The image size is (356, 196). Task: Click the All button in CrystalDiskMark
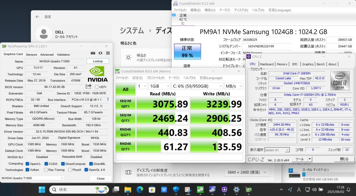[125, 89]
